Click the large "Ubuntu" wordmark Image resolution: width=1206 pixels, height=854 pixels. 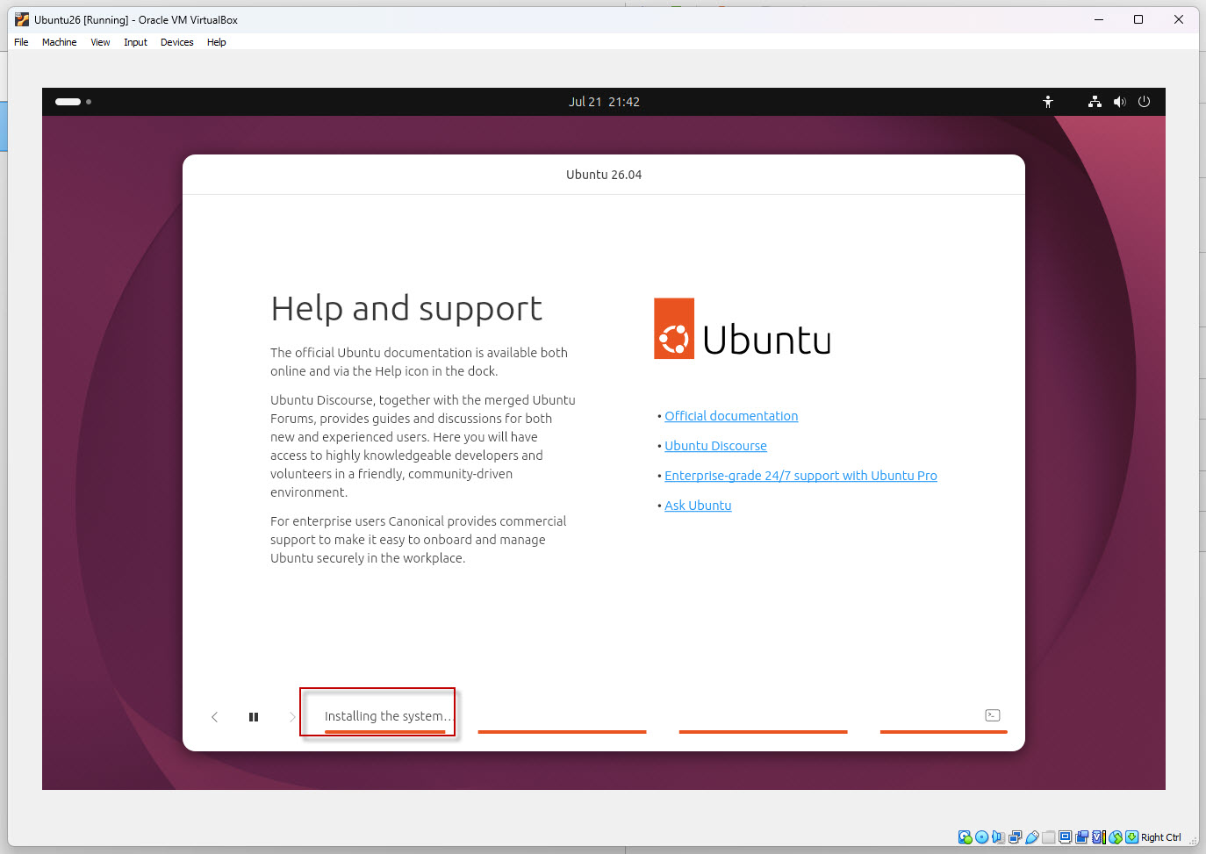tap(767, 340)
